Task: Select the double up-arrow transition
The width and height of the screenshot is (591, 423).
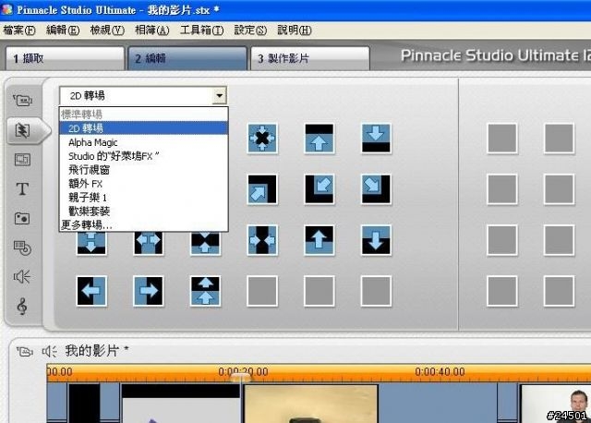Action: point(205,291)
